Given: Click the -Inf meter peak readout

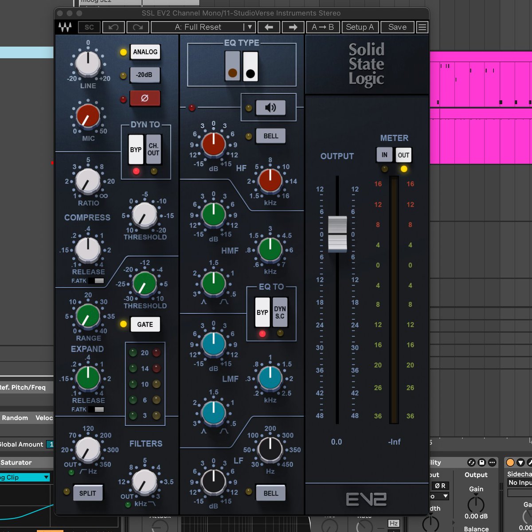Looking at the screenshot, I should point(394,442).
